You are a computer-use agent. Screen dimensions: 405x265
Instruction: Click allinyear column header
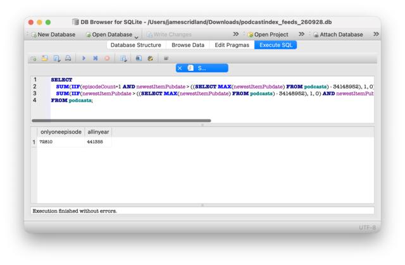[98, 132]
